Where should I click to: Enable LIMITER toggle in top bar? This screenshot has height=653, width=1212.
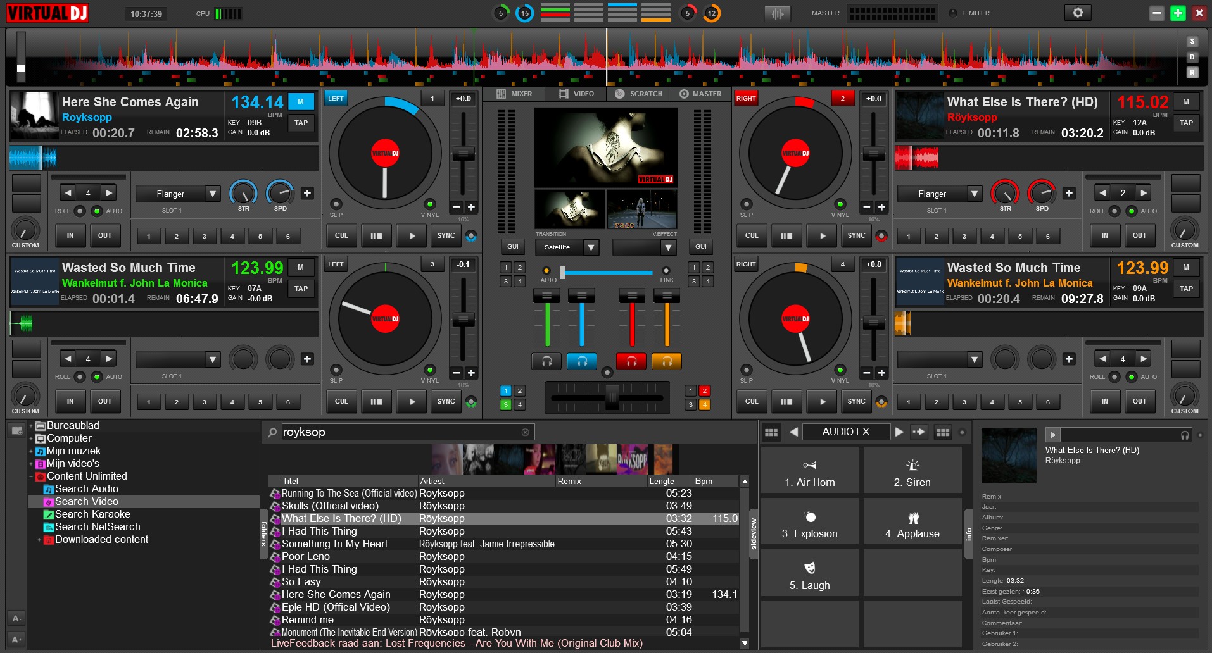pos(952,13)
